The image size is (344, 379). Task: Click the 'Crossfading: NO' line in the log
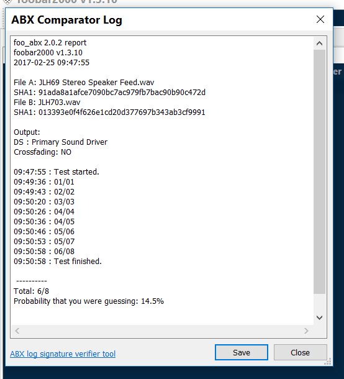(x=42, y=152)
